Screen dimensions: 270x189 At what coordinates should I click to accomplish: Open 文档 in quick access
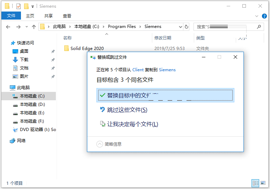pos(24,68)
